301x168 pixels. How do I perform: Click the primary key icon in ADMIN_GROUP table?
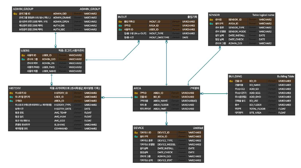click(x=15, y=14)
